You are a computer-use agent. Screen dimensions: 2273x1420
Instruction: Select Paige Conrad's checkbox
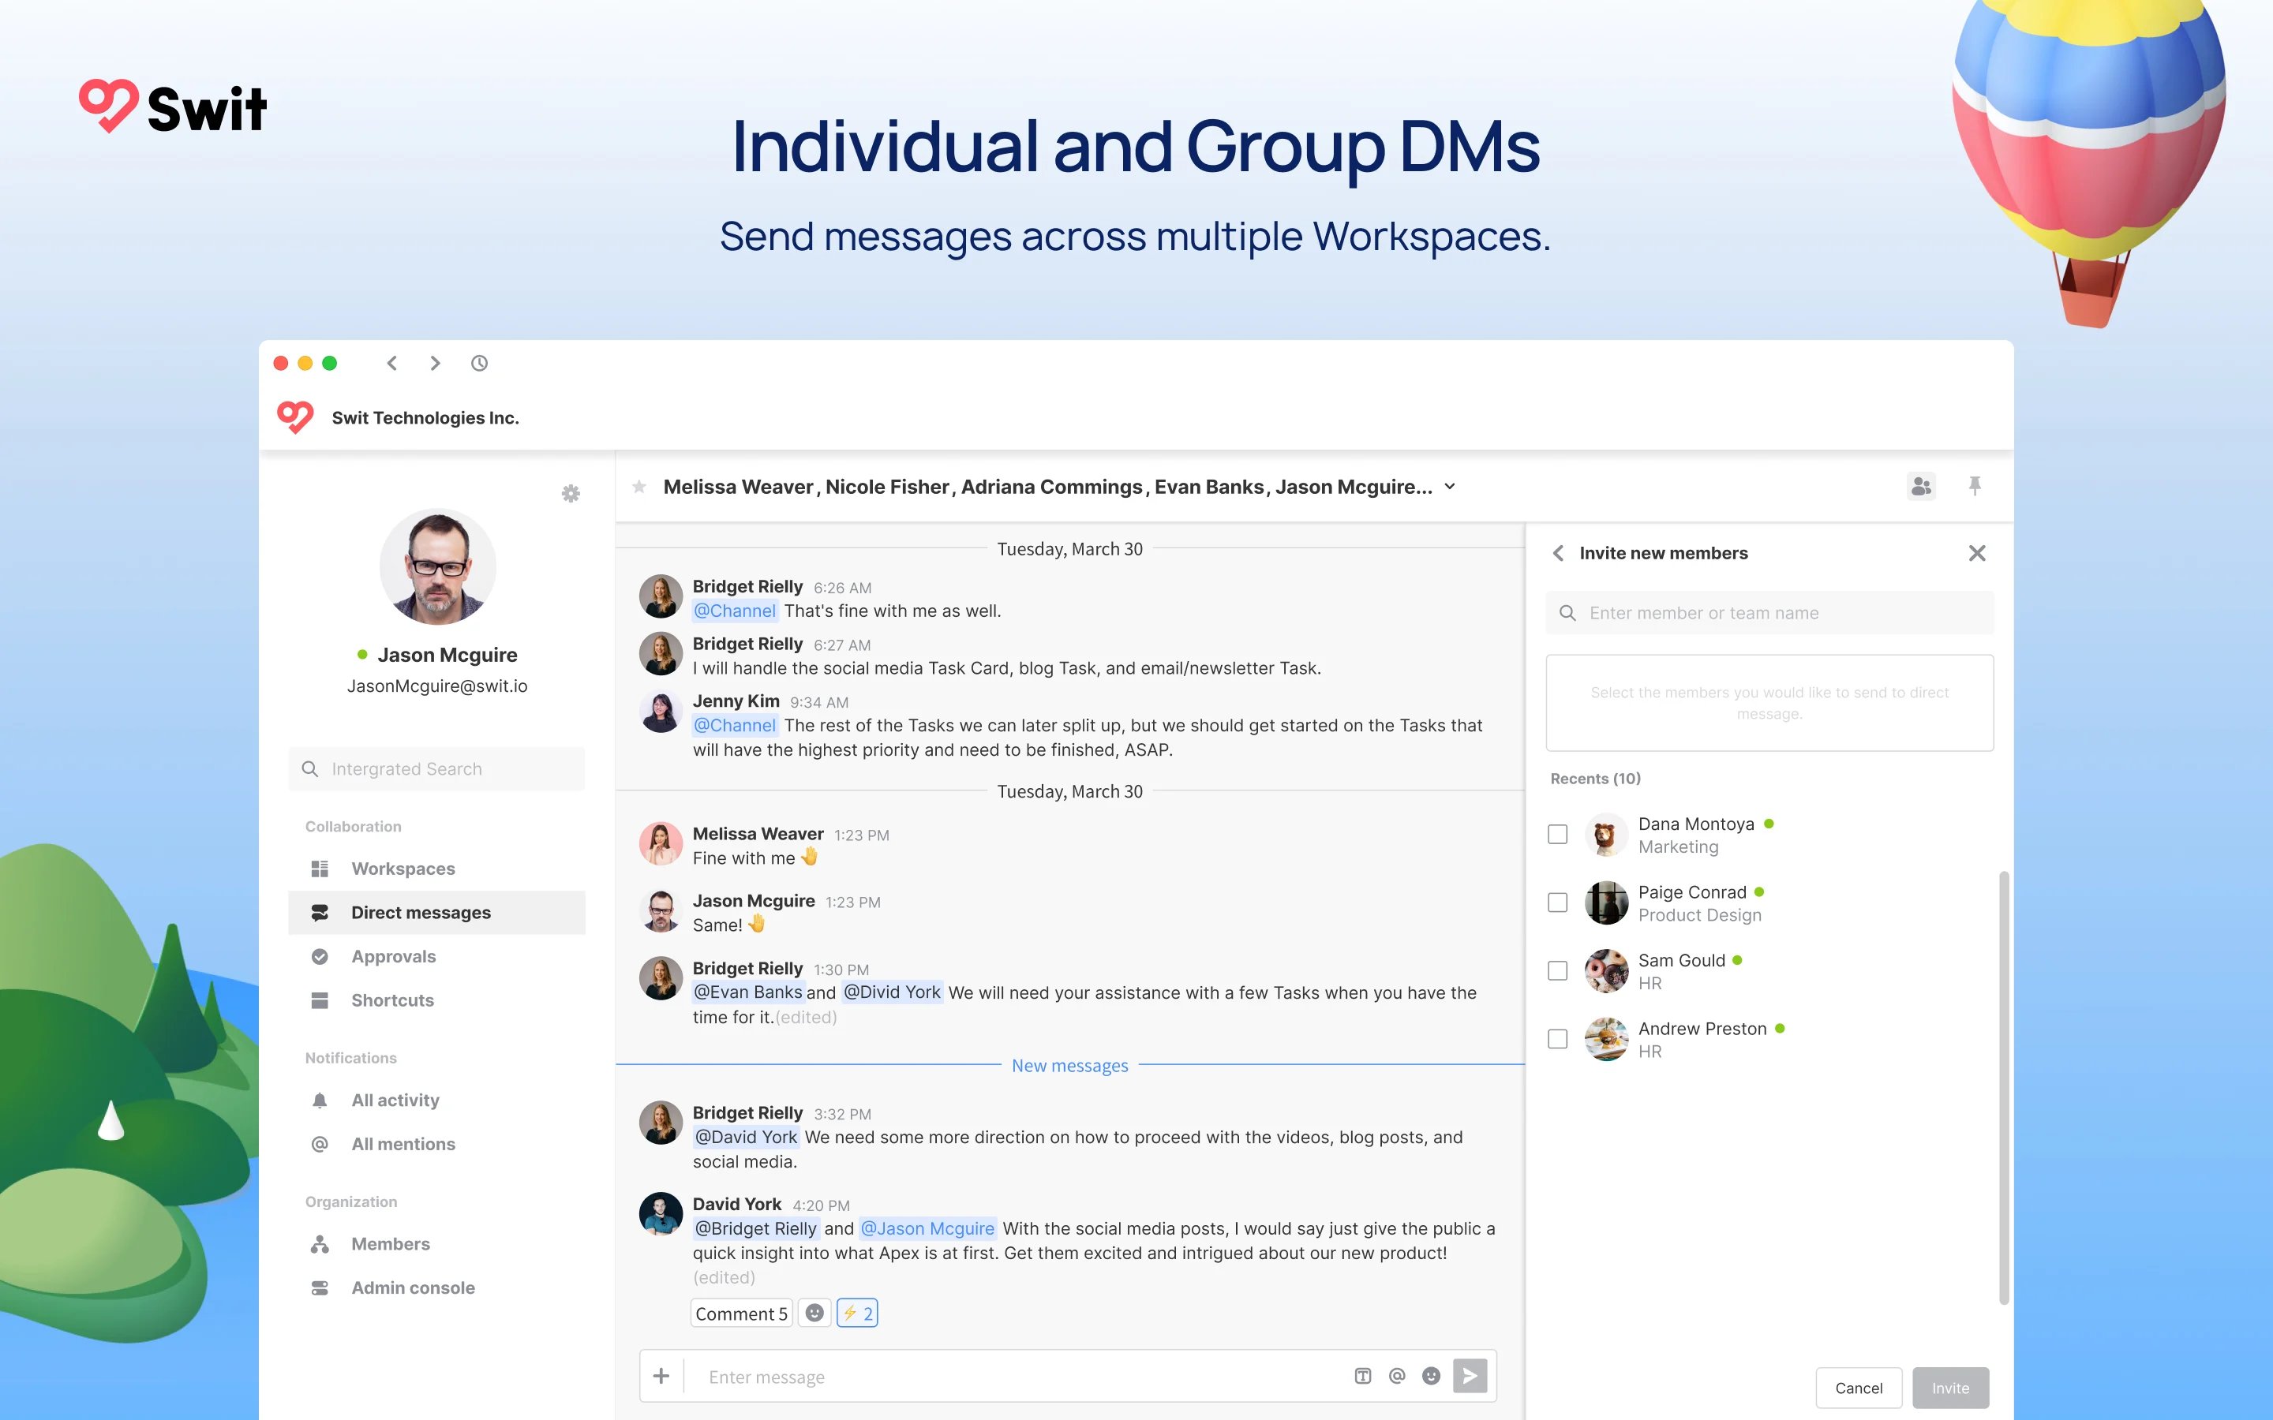pyautogui.click(x=1557, y=902)
